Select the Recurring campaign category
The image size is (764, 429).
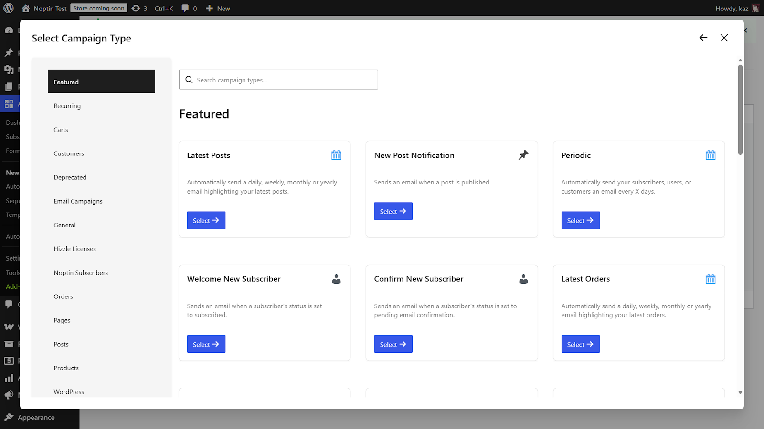coord(67,105)
